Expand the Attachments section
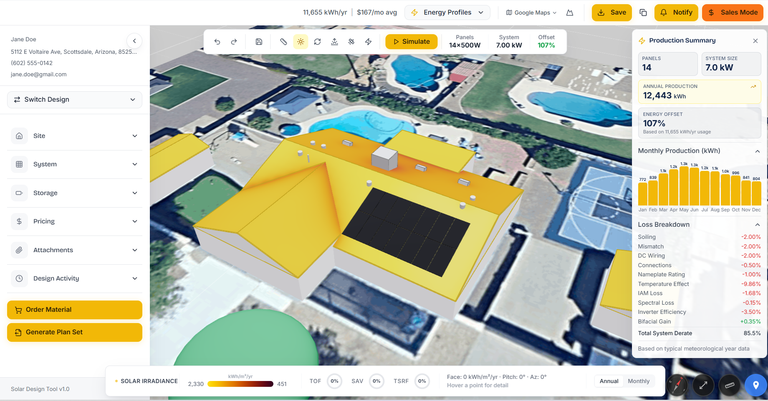 click(75, 250)
